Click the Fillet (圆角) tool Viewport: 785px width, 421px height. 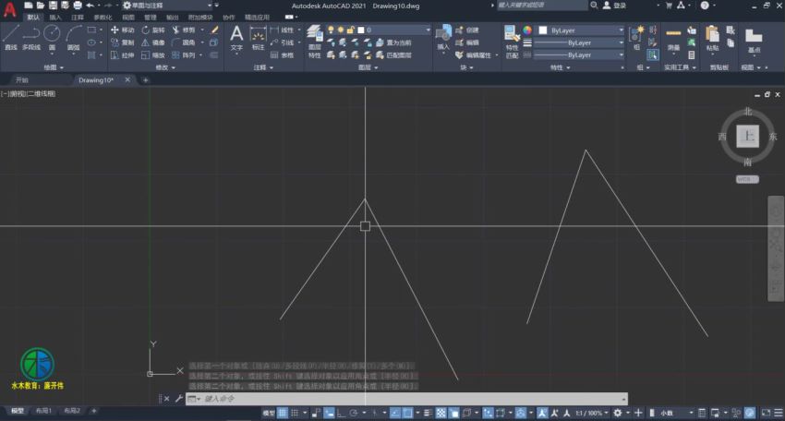(x=183, y=42)
